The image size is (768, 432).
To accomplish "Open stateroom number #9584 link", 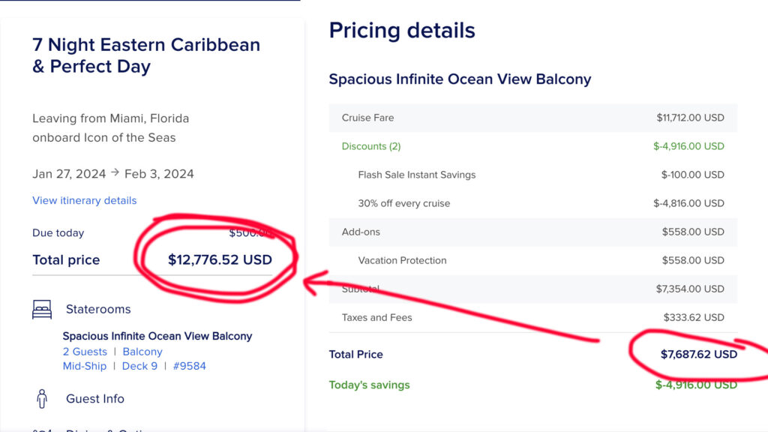I will pos(190,366).
